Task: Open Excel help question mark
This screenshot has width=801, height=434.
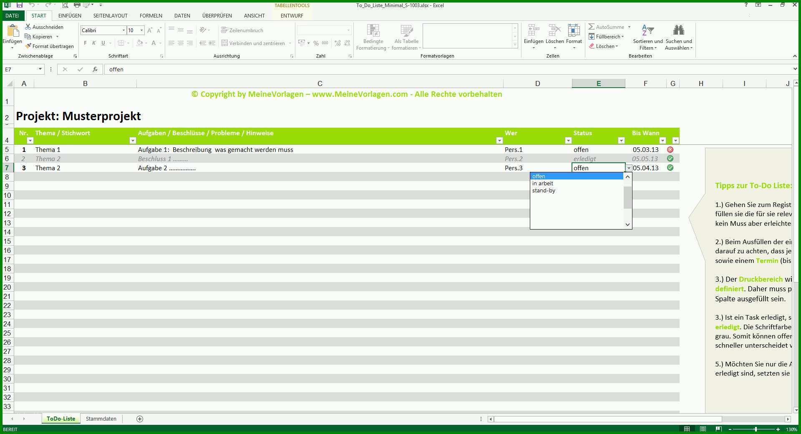Action: pyautogui.click(x=746, y=5)
